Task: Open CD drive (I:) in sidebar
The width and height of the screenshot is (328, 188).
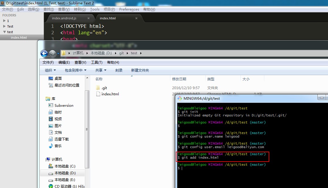Action: (x=67, y=186)
